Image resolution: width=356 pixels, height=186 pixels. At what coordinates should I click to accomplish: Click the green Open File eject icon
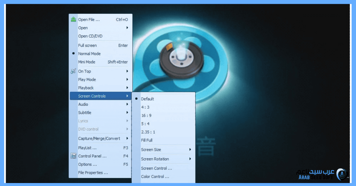coord(73,19)
